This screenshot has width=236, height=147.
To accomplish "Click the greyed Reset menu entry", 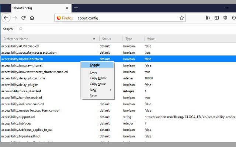I will [x=97, y=96].
